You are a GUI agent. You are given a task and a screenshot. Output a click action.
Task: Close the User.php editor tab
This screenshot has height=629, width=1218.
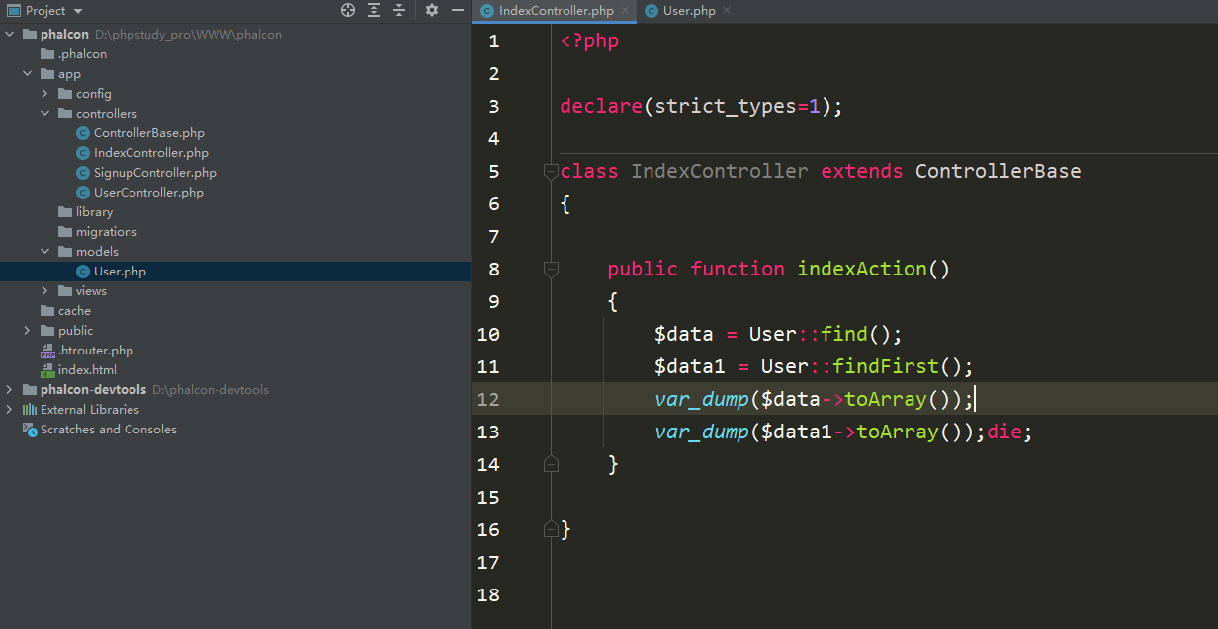(x=727, y=11)
